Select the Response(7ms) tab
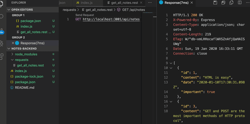Screen dimensions: 250x124 tap(177, 3)
